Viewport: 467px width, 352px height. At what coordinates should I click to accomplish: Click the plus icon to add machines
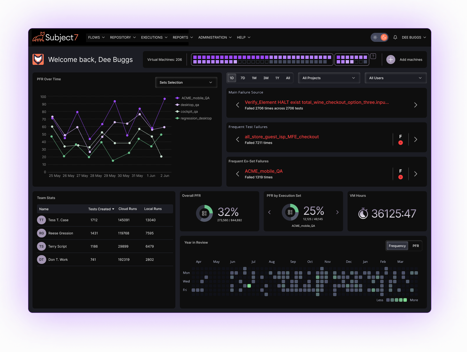391,60
